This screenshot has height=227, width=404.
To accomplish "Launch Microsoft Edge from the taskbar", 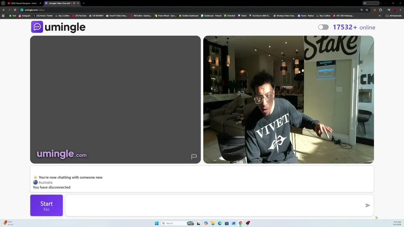I will [x=220, y=223].
